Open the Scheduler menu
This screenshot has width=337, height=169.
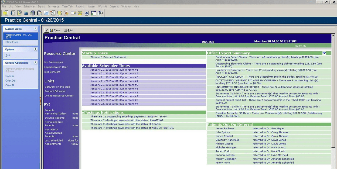click(x=29, y=6)
